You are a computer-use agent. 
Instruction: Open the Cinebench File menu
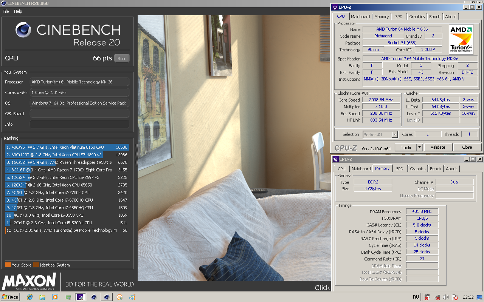(6, 11)
